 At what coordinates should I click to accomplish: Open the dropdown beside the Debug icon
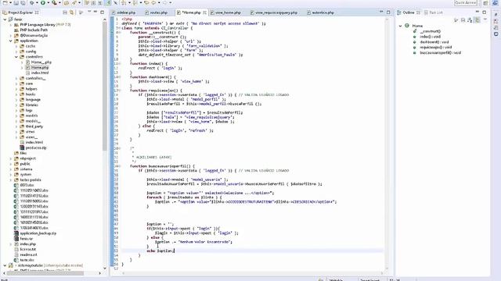pyautogui.click(x=37, y=3)
